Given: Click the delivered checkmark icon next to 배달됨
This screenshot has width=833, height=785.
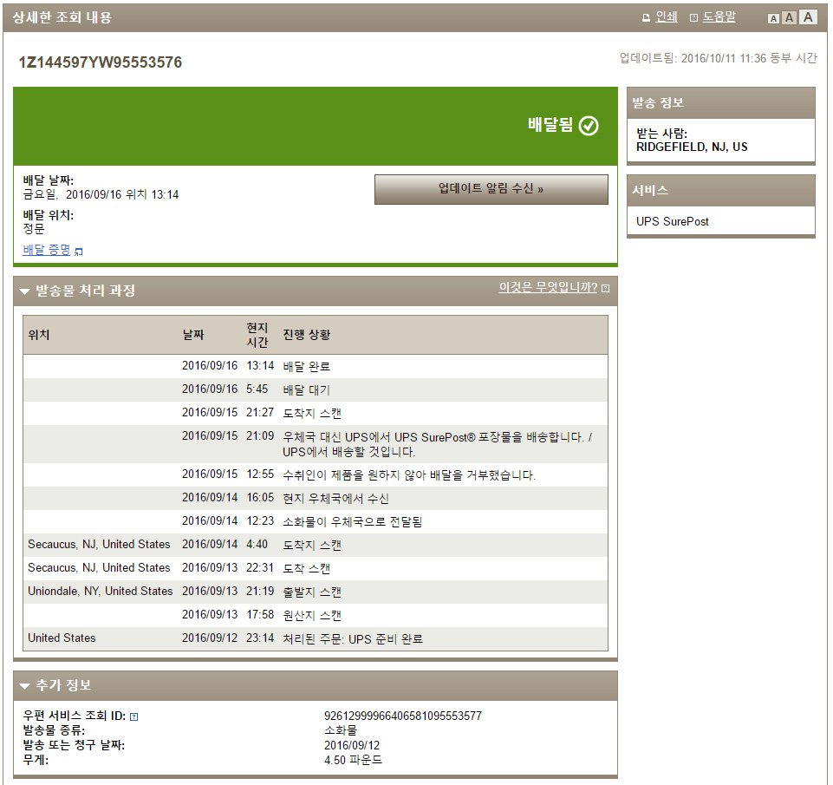Looking at the screenshot, I should 589,126.
